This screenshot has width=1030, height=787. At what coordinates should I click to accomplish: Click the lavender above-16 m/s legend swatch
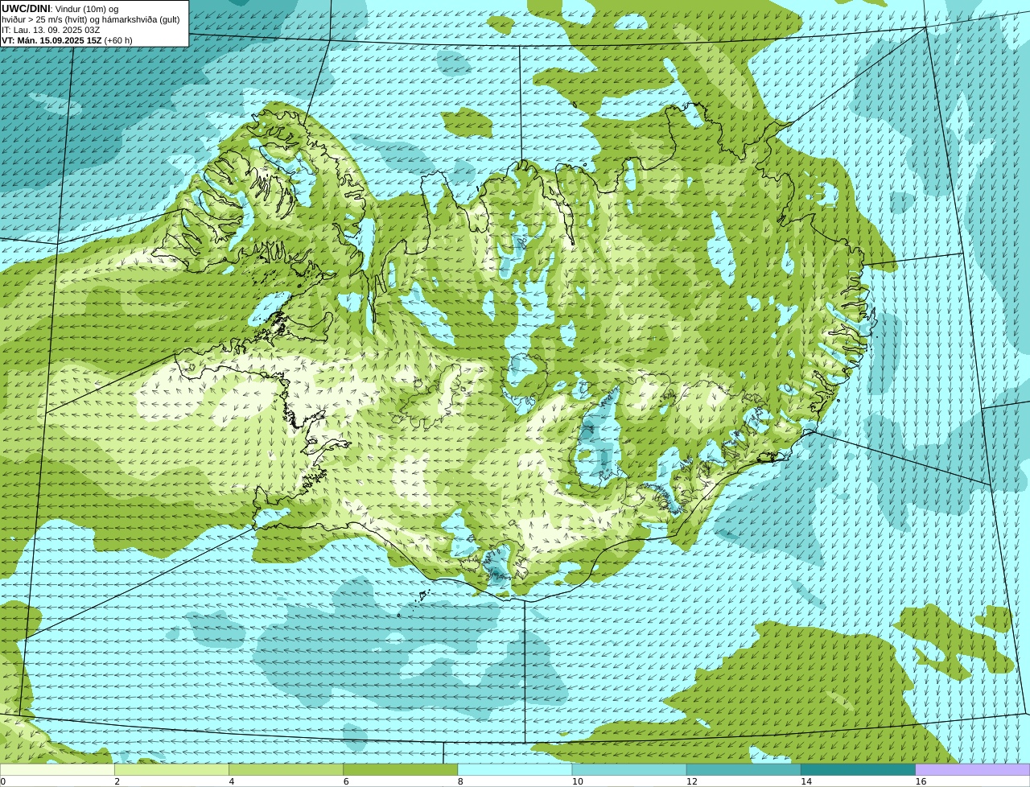(973, 769)
